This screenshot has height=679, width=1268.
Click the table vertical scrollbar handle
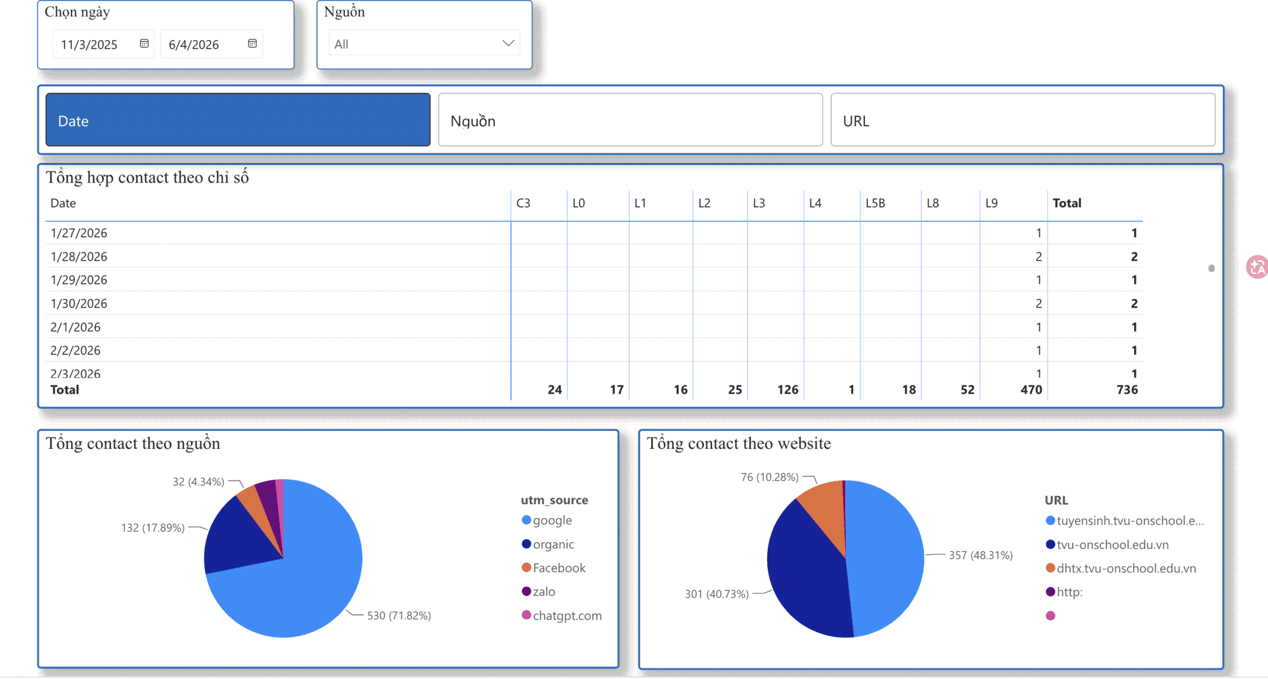[x=1212, y=268]
